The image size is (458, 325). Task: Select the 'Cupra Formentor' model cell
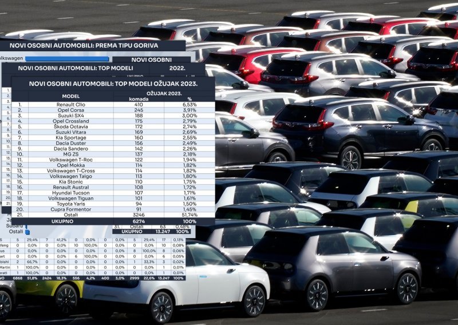[x=70, y=209]
